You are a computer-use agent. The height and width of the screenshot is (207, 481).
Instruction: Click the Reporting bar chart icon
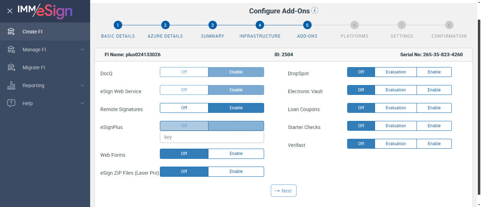[x=11, y=85]
